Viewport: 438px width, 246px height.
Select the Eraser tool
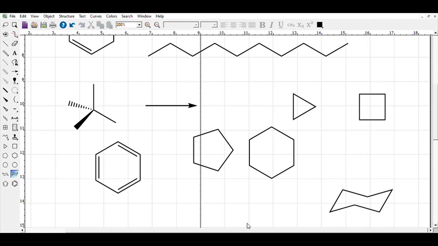click(x=15, y=44)
